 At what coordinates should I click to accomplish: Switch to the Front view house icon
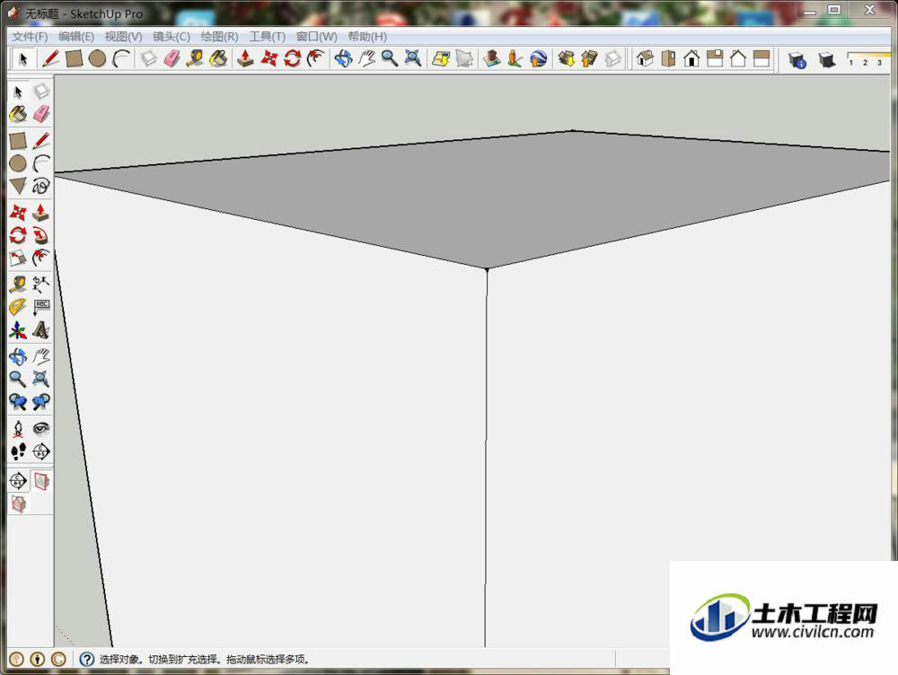coord(691,58)
